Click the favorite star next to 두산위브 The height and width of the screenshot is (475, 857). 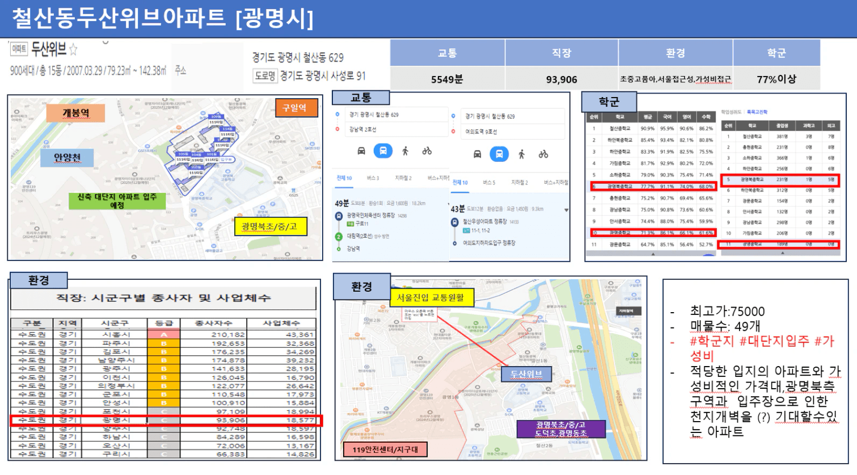pyautogui.click(x=73, y=50)
